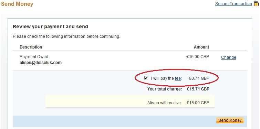The height and width of the screenshot is (129, 260).
Task: Click the gold padlock security icon
Action: [x=256, y=3]
